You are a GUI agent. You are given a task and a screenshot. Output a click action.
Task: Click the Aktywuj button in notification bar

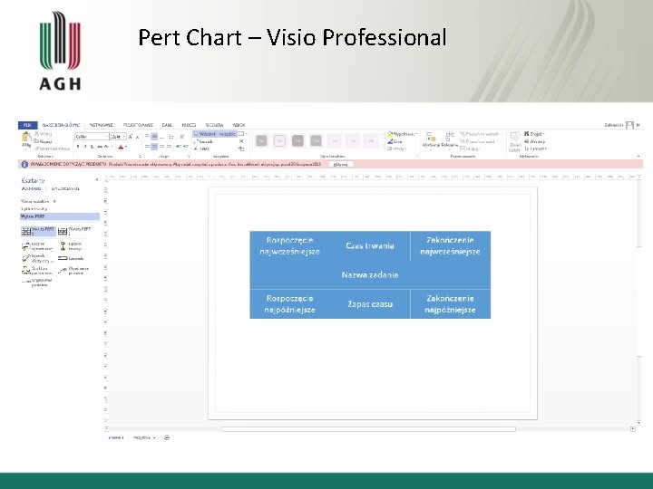pyautogui.click(x=341, y=164)
